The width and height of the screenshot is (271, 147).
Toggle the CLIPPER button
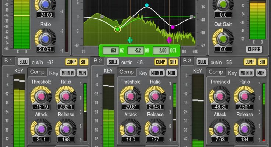254,49
